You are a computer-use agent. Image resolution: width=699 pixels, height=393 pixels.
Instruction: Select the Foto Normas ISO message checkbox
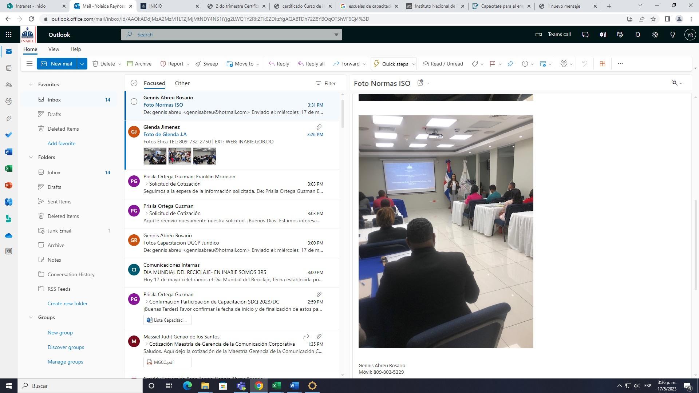[134, 102]
